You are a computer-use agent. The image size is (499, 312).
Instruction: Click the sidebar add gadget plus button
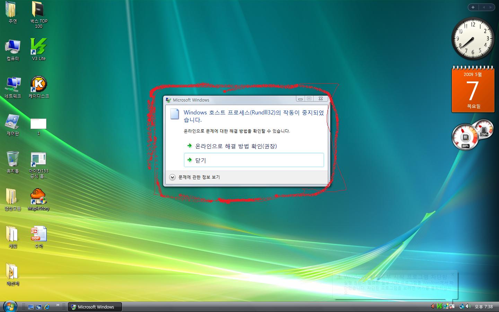[x=473, y=7]
